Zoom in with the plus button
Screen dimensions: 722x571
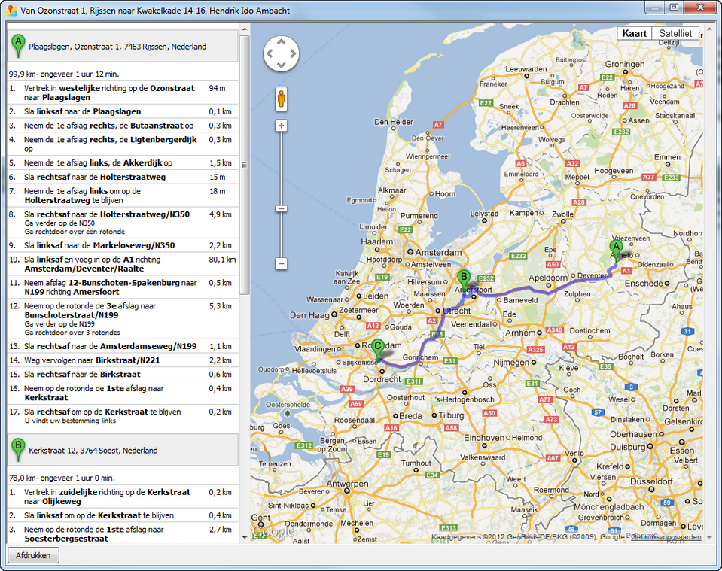281,126
